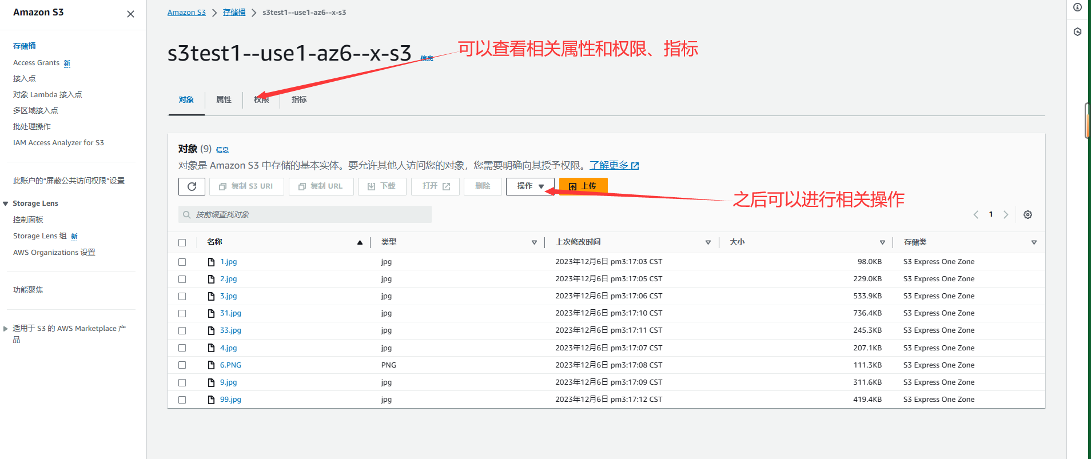Sort by 名称 column ascending arrow

point(360,242)
